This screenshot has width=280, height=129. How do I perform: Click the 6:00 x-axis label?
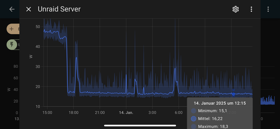tap(179, 113)
